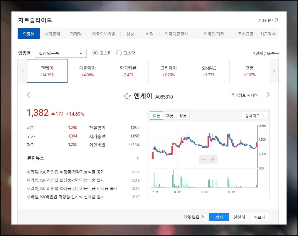Open more related news via 관련뉴스 arrow
The width and height of the screenshot is (298, 236).
(x=137, y=158)
